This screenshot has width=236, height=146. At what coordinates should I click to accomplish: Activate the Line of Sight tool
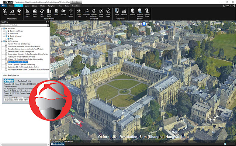pyautogui.click(x=79, y=13)
